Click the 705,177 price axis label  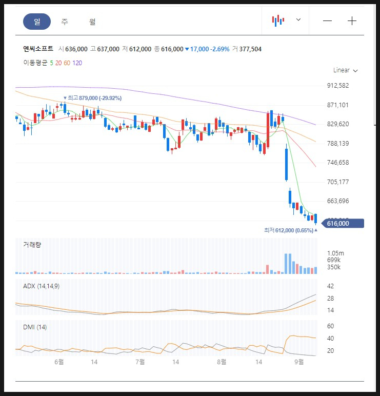coord(338,182)
